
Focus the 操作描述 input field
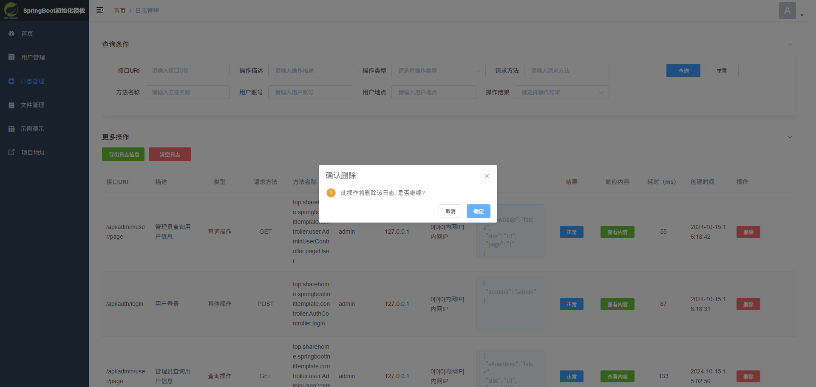[311, 71]
